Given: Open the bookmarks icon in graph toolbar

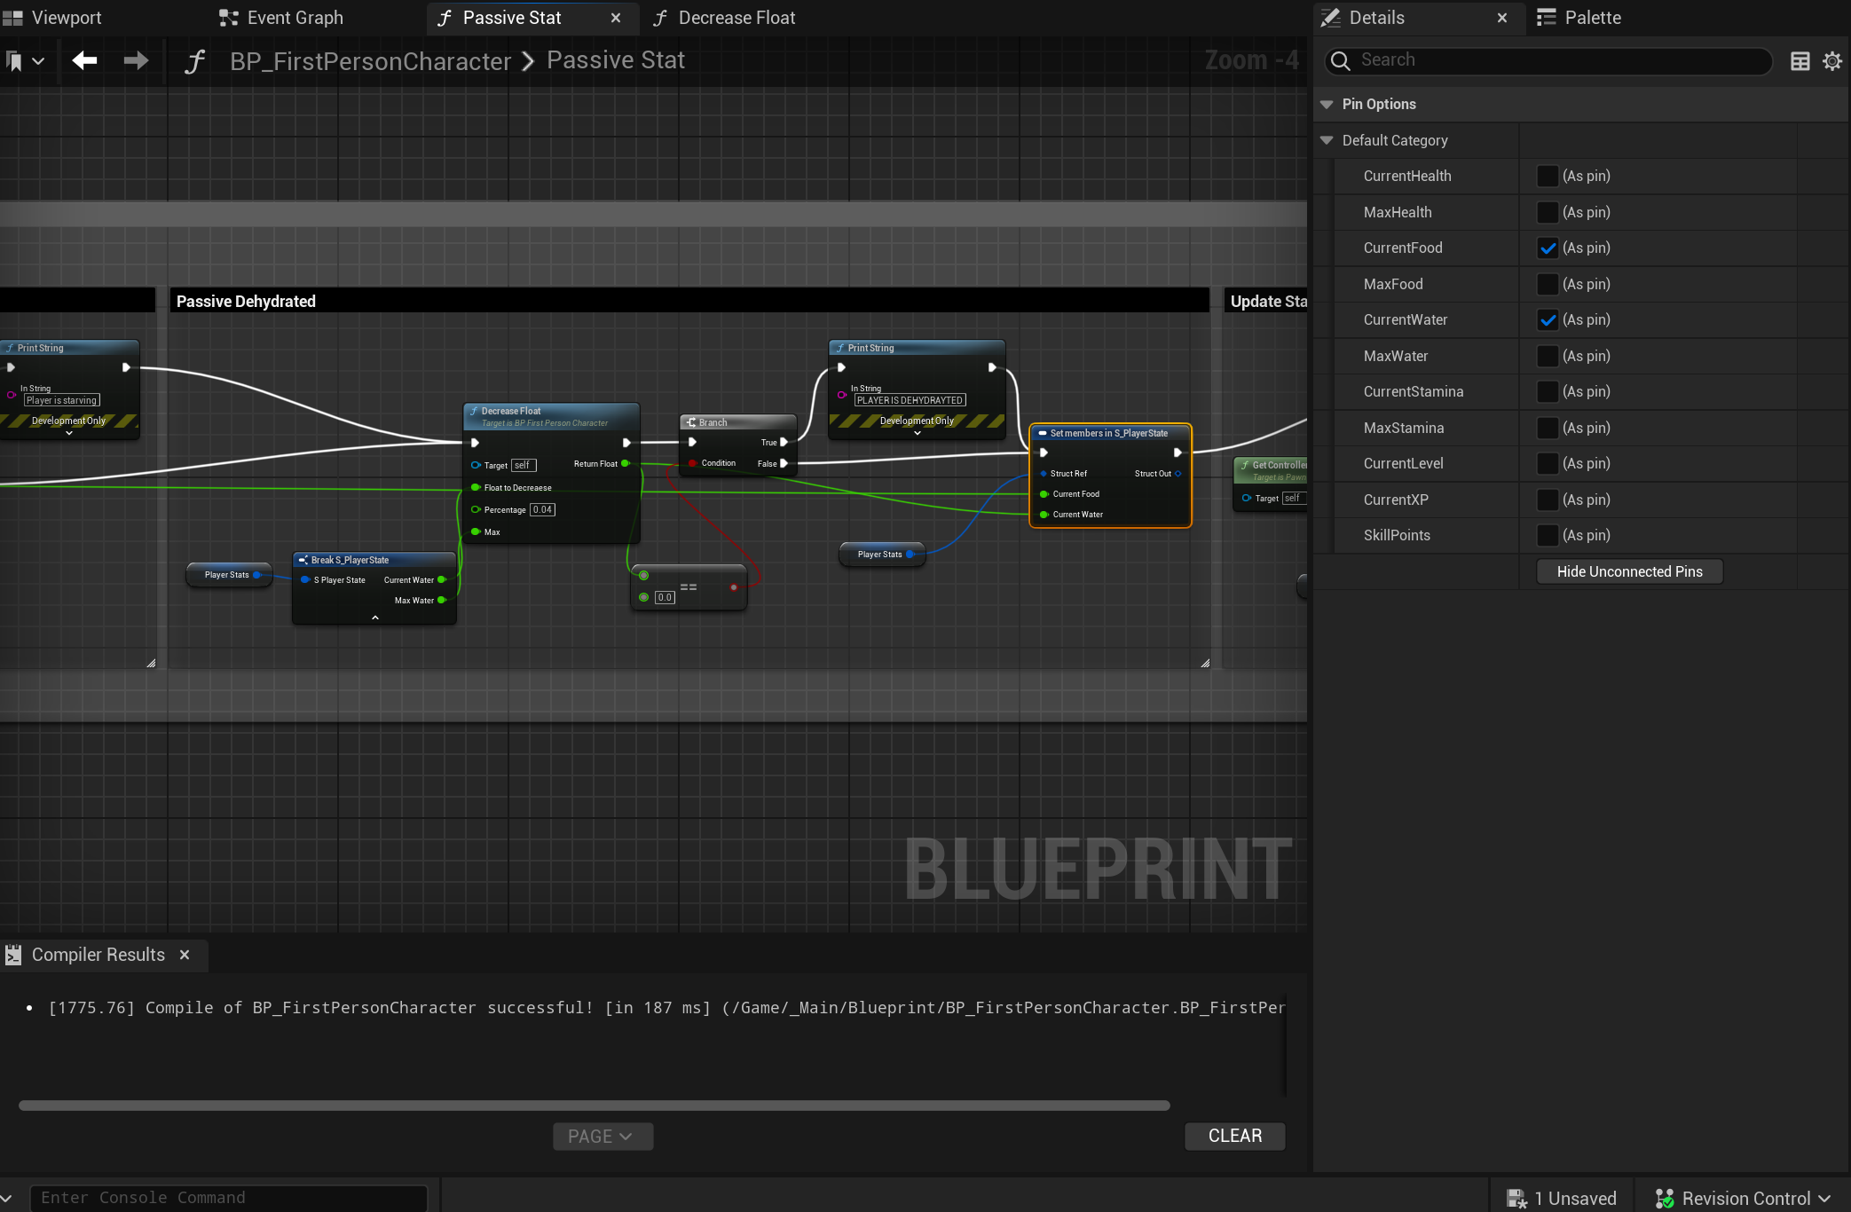Looking at the screenshot, I should [x=14, y=61].
